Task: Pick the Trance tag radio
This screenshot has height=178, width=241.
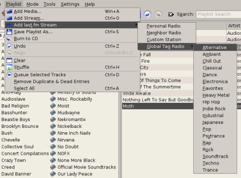Action: [215, 170]
